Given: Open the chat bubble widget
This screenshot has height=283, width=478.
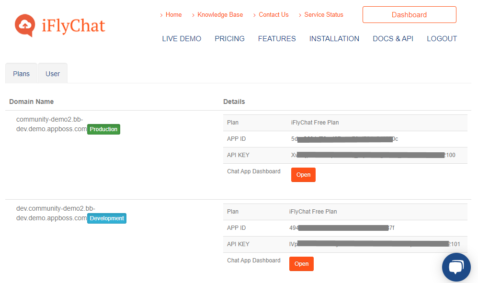Looking at the screenshot, I should 455,267.
